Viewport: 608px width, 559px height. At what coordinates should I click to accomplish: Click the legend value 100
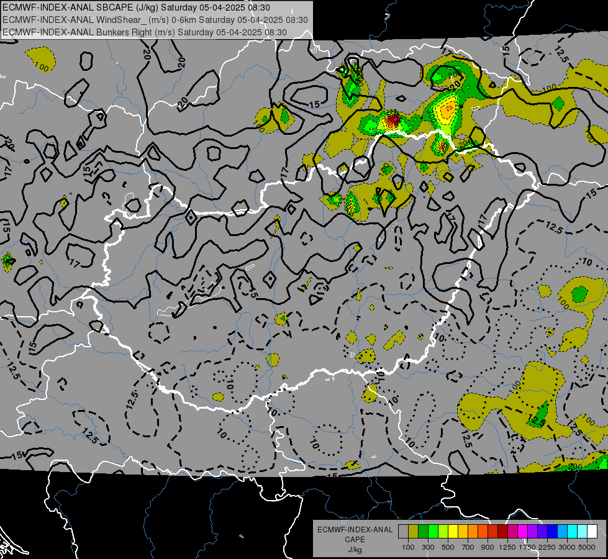[408, 547]
